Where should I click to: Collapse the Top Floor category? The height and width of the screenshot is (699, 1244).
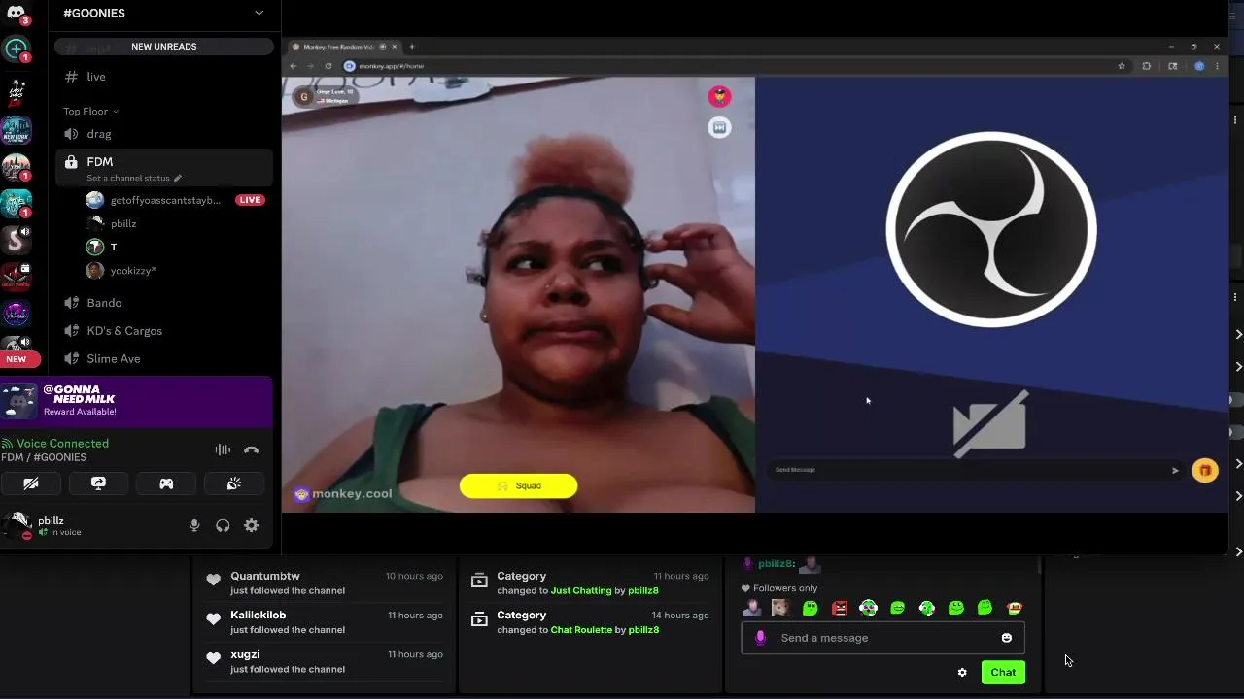(x=90, y=111)
